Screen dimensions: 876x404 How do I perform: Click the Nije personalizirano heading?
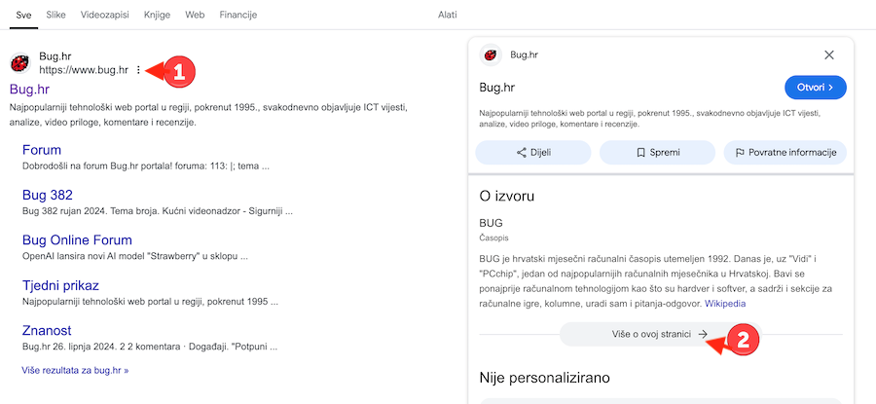point(545,378)
